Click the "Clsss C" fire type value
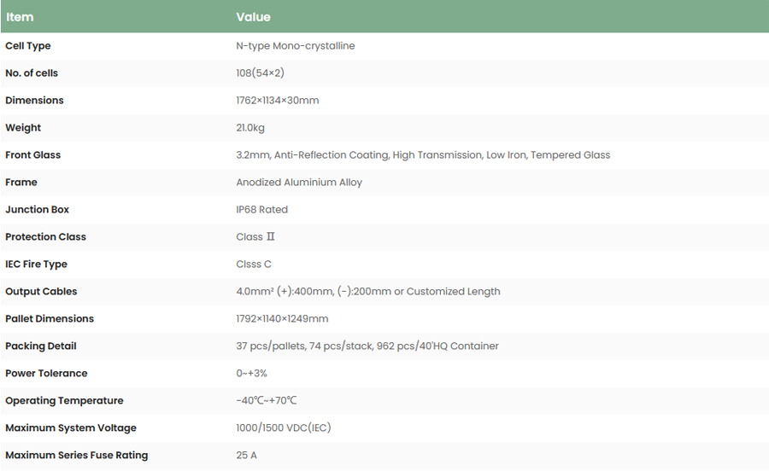 coord(254,265)
